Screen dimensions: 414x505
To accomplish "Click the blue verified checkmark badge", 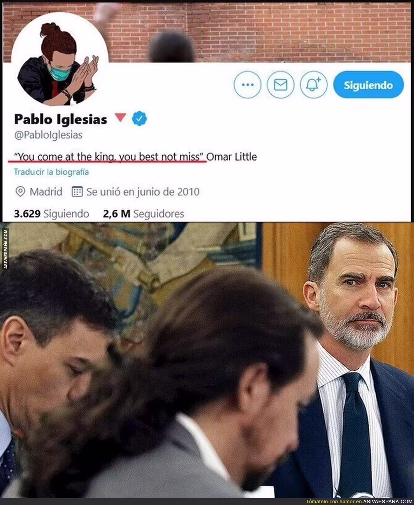I will pos(139,119).
